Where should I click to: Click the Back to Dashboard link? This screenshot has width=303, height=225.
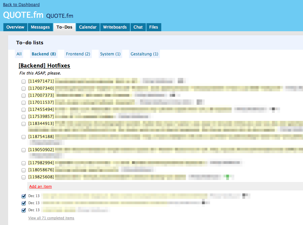21,5
